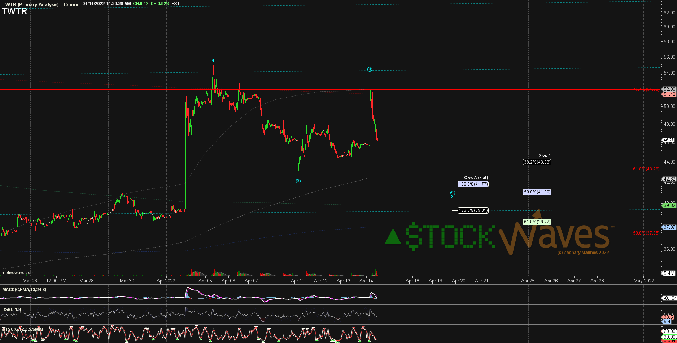Click the 62.00 price scale label

click(x=670, y=13)
